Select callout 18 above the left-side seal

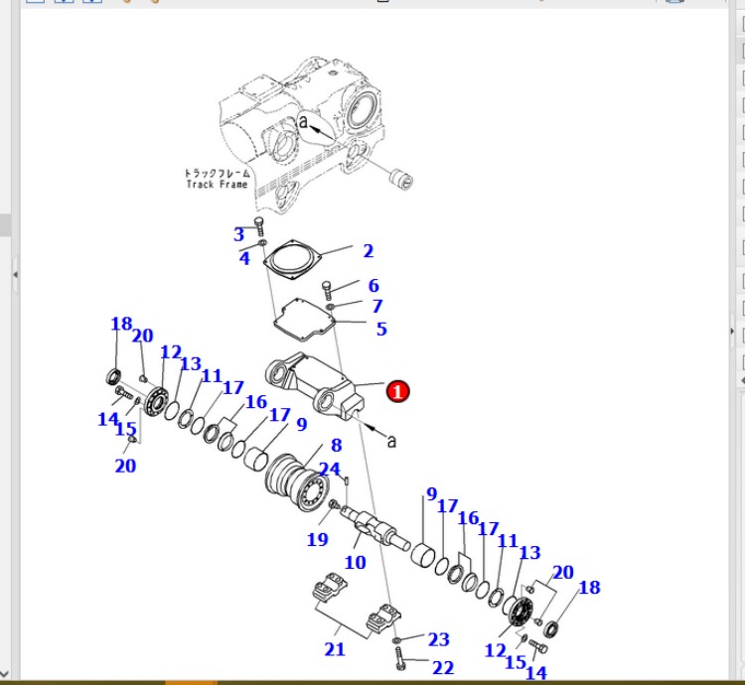121,324
